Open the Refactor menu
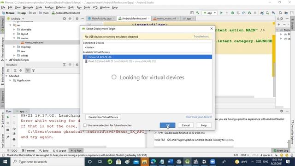Screen dimensions: 295x166 (61, 7)
